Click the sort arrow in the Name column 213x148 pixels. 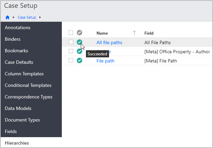134,33
